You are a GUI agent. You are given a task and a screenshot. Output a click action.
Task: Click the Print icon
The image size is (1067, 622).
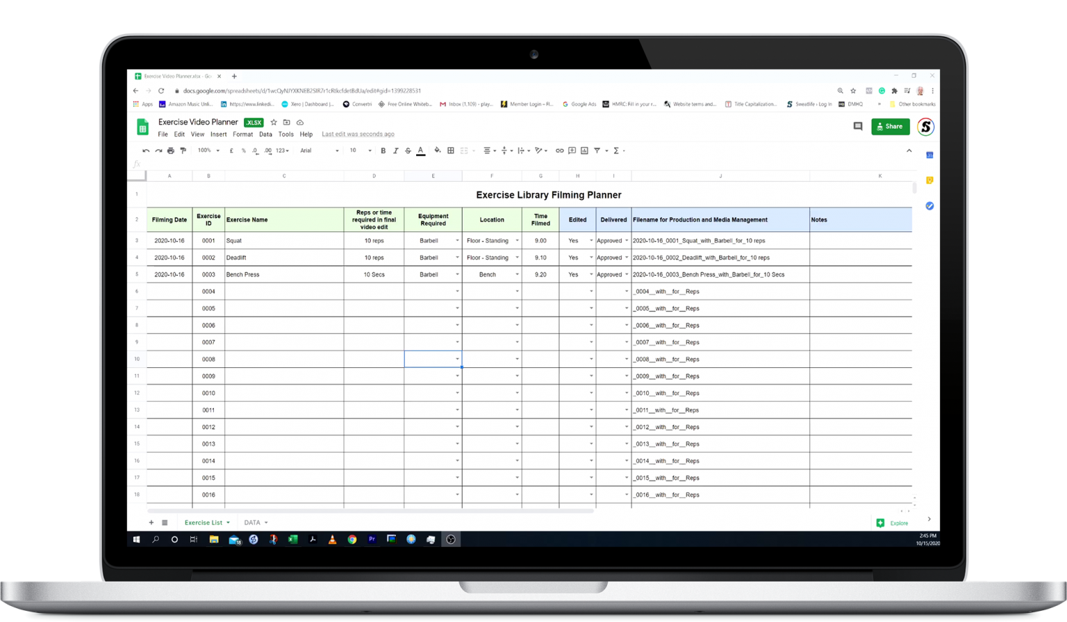(x=171, y=150)
